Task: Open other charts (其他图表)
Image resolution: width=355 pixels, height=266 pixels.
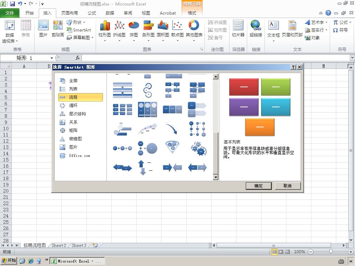Action: [x=194, y=31]
